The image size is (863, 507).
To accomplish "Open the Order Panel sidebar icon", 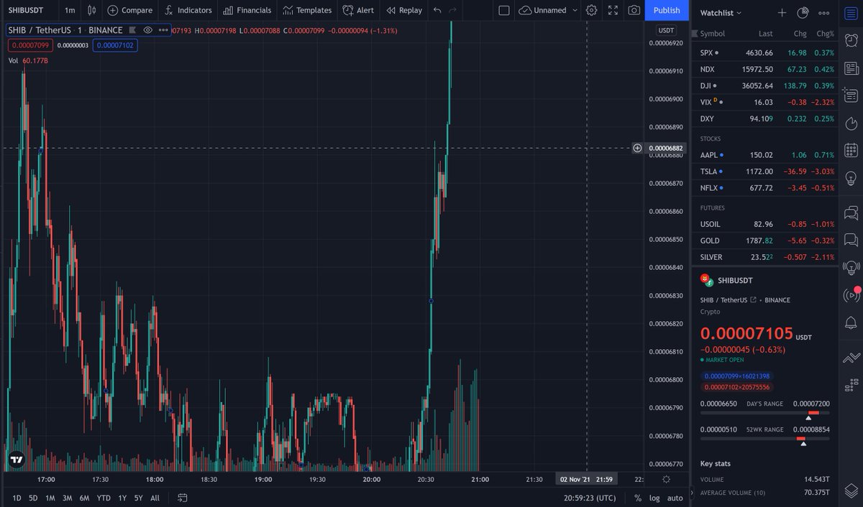I will [851, 357].
